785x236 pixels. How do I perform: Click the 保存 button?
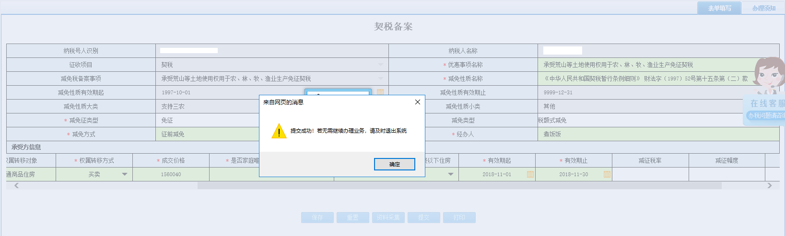click(317, 218)
